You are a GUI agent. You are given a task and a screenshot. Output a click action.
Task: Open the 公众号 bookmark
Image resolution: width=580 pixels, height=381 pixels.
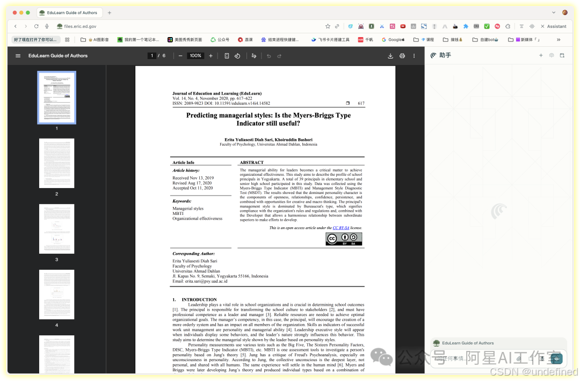[x=220, y=40]
